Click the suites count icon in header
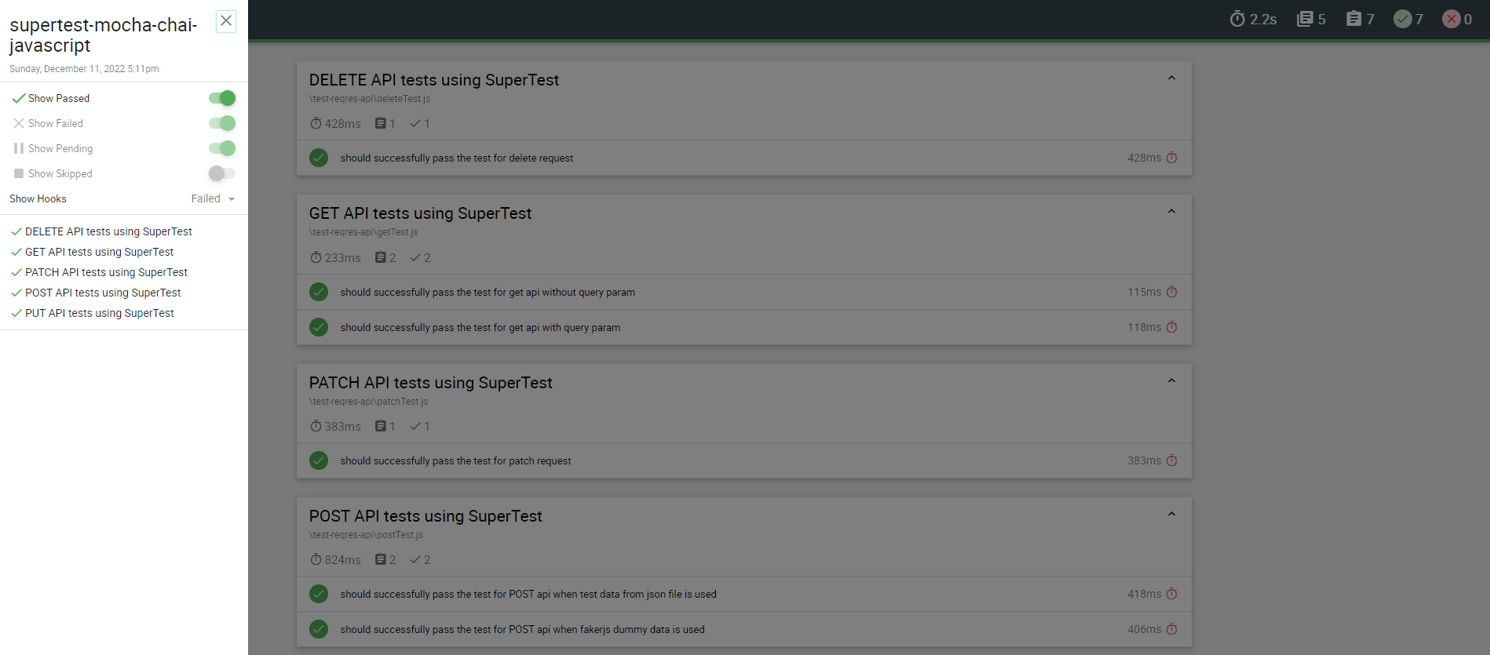1490x655 pixels. point(1305,19)
